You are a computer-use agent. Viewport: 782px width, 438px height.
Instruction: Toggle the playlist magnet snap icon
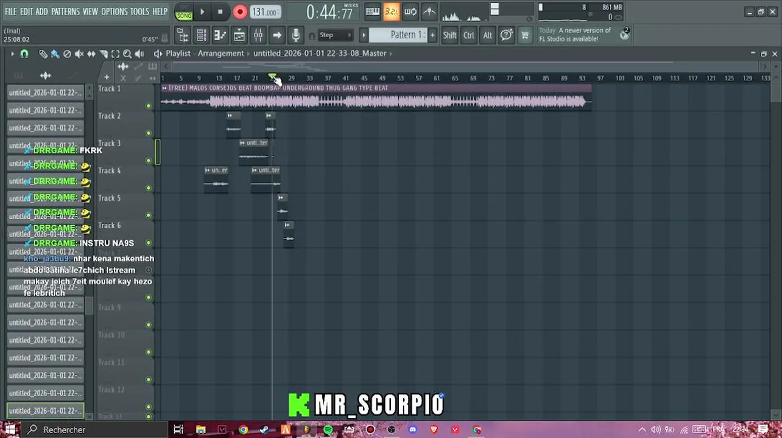(x=24, y=54)
